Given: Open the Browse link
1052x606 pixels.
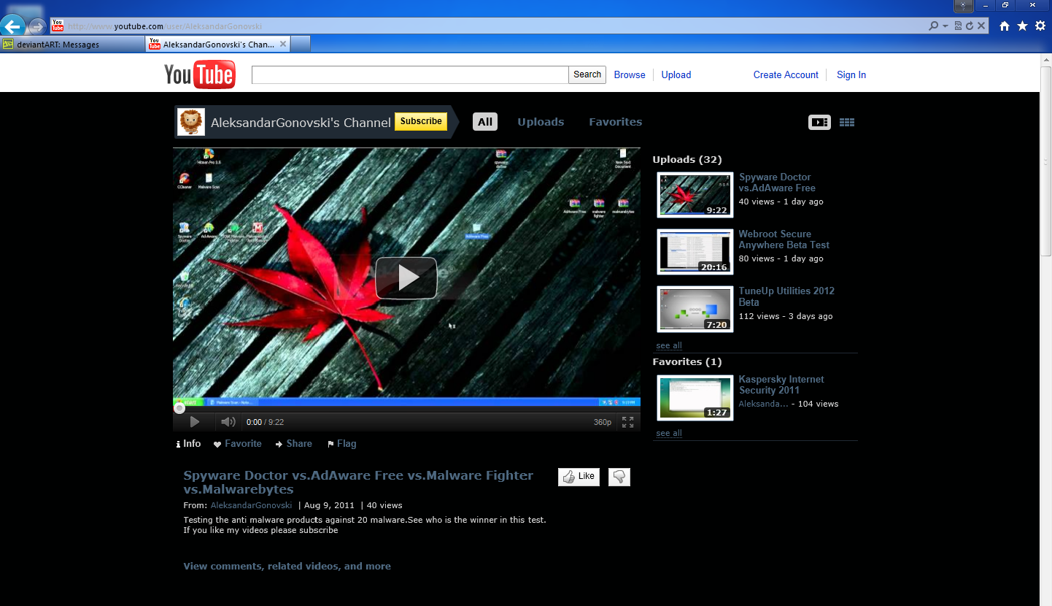Looking at the screenshot, I should pos(630,74).
